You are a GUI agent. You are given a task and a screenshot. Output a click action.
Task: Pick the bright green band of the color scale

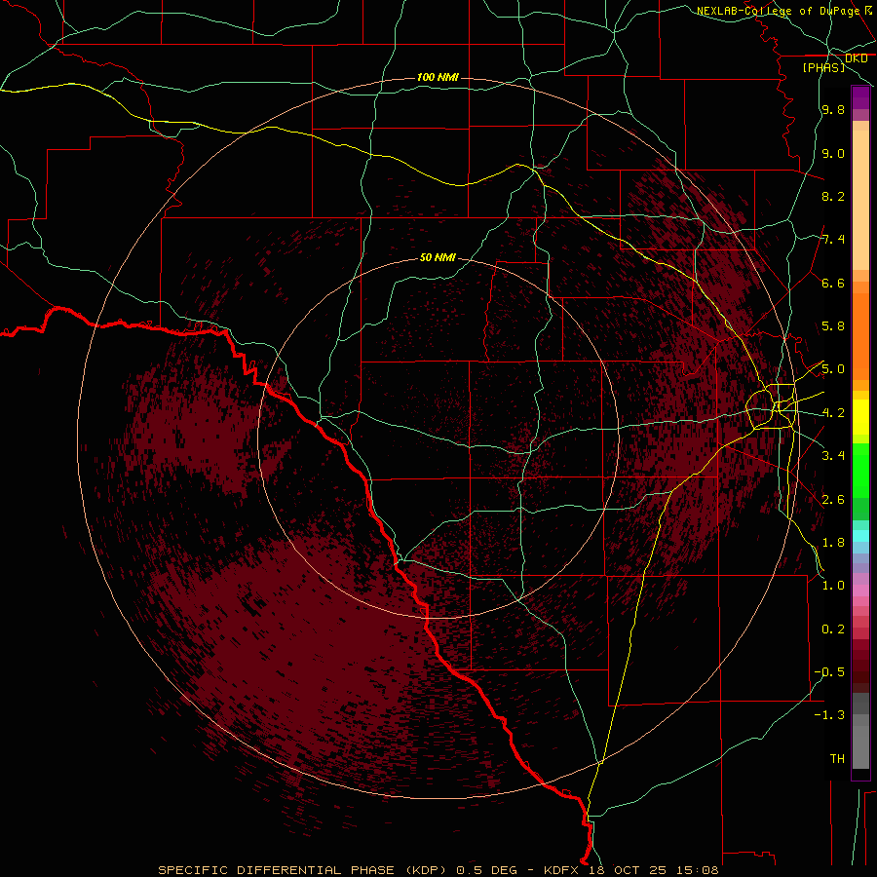[x=860, y=471]
